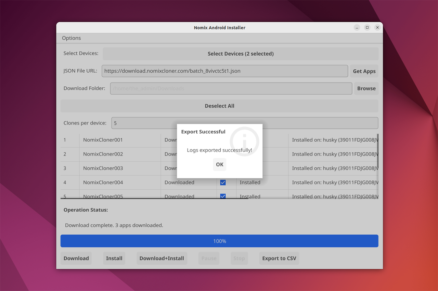Click the 'Installed on: husky' cell in row 3

333,168
